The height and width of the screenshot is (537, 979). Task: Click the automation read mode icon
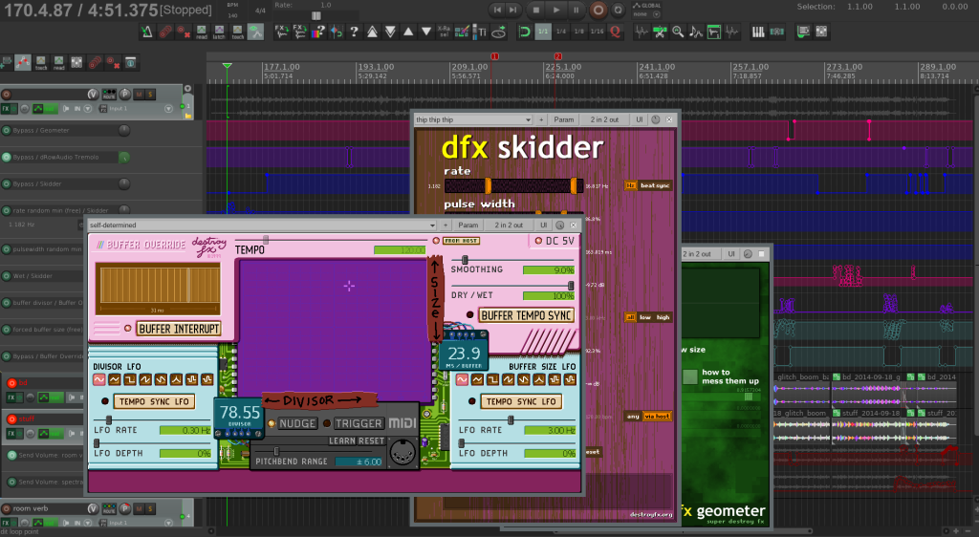[201, 32]
